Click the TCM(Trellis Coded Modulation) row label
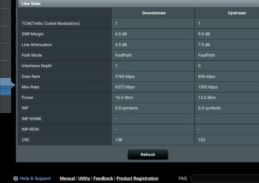This screenshot has height=183, width=259. tap(51, 24)
